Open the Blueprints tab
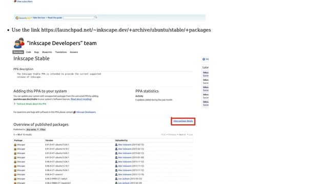Screen dimensions: 328x184 click(x=47, y=52)
